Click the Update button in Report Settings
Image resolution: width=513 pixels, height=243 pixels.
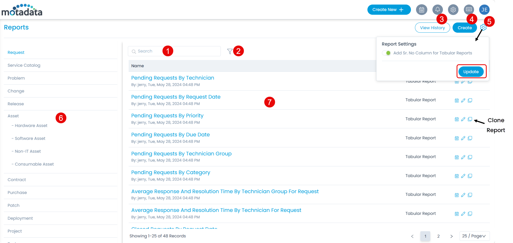point(471,72)
